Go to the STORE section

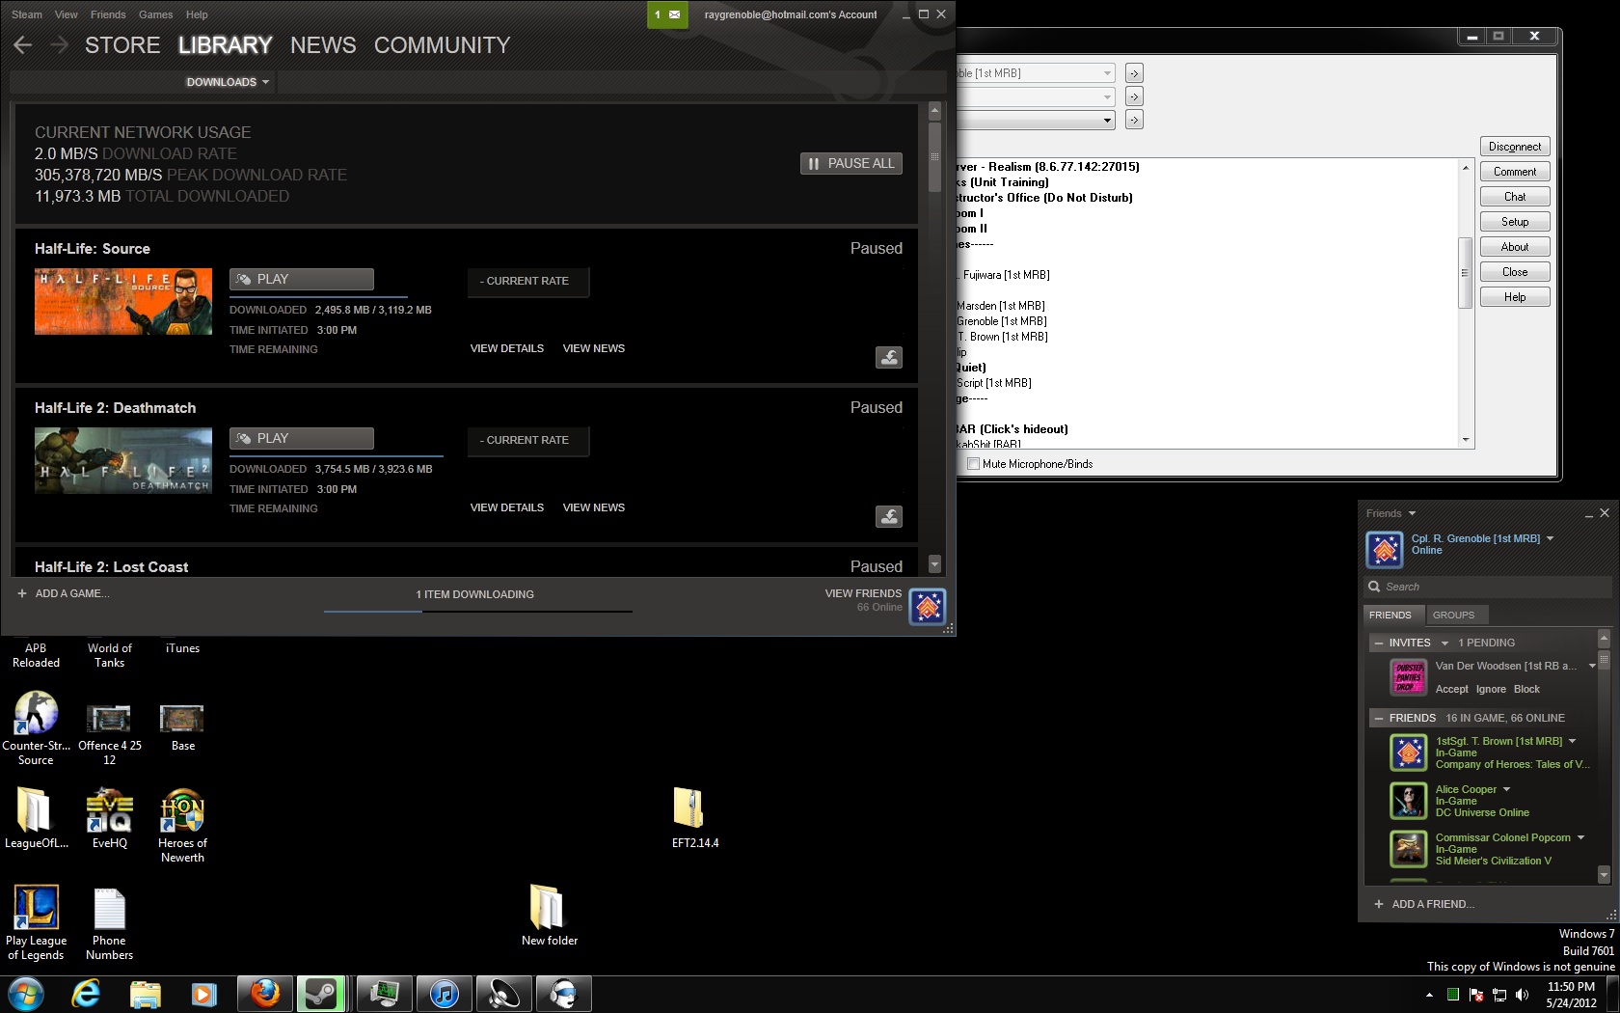[122, 45]
